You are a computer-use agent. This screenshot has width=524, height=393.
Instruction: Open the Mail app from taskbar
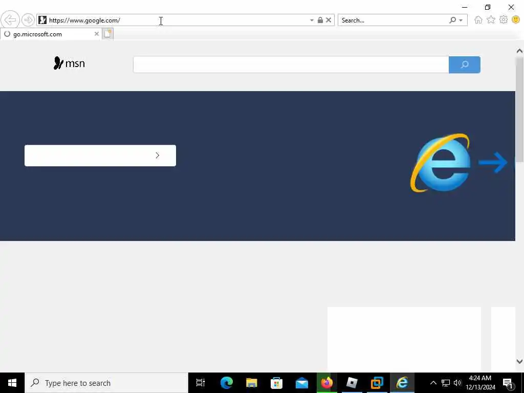(x=301, y=383)
